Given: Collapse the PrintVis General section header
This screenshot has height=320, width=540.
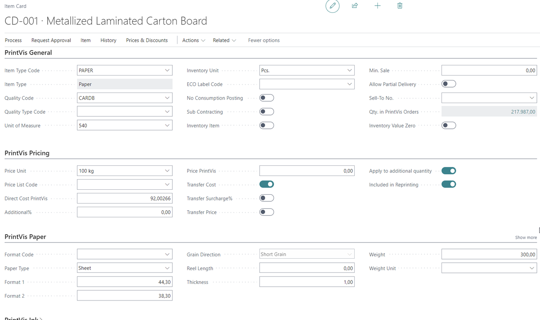Looking at the screenshot, I should [28, 52].
